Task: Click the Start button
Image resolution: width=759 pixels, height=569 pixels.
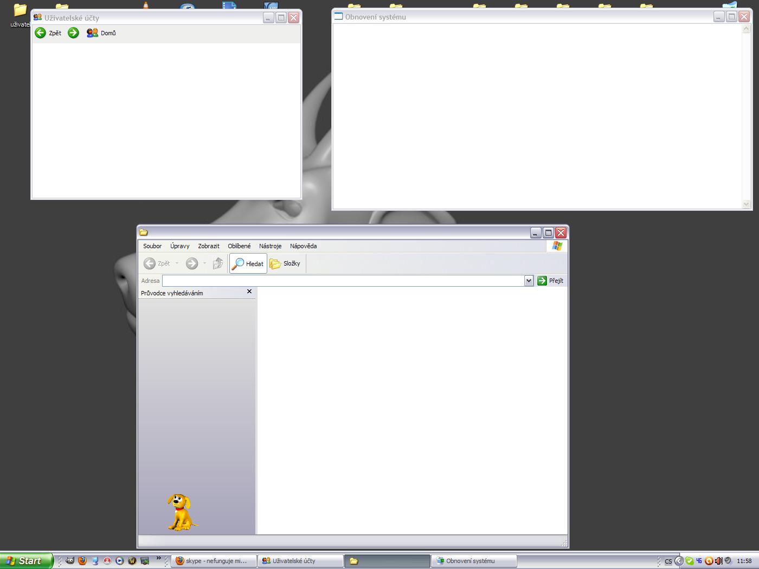Action: (27, 561)
